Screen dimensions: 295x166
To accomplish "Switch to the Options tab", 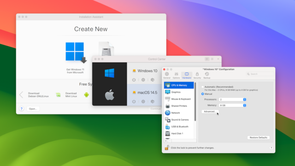I will tap(176, 75).
